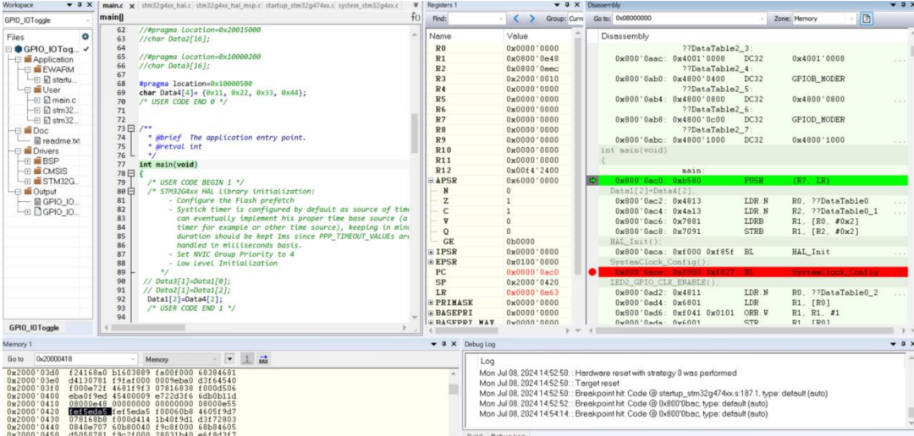Click the main.c file icon in Workspace
This screenshot has height=436, width=914.
click(x=47, y=100)
